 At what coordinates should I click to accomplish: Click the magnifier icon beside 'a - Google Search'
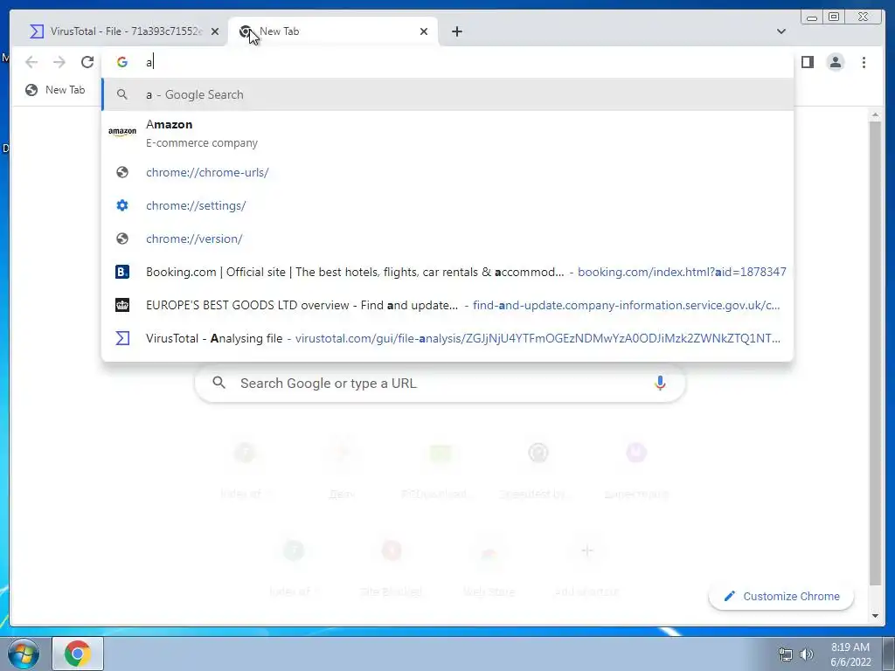[122, 94]
